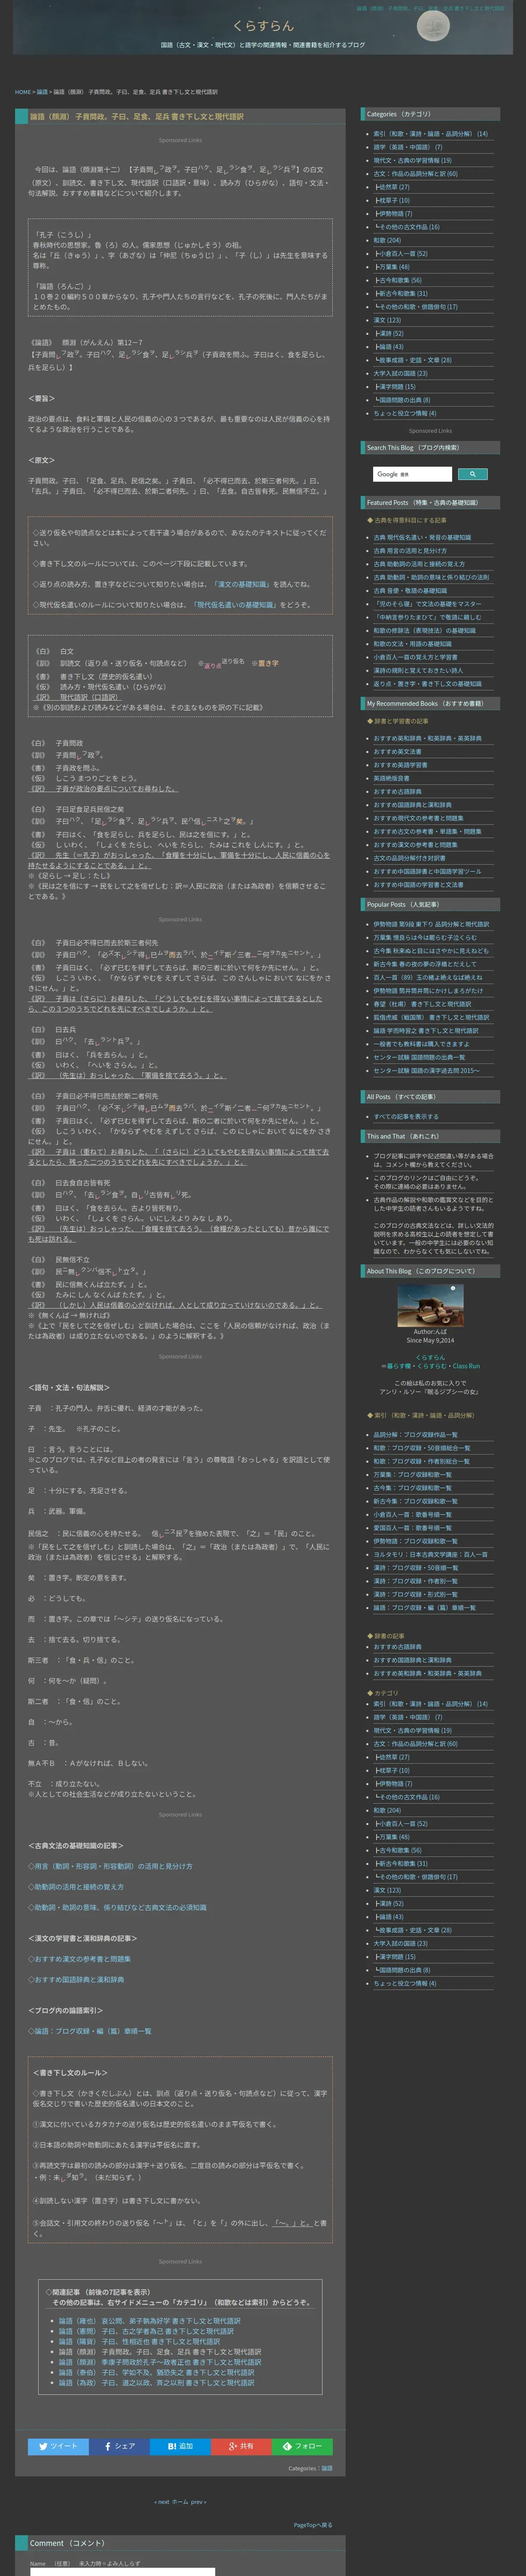Open the 漢文 (123) category
Viewport: 526px width, 2576px height.
386,320
